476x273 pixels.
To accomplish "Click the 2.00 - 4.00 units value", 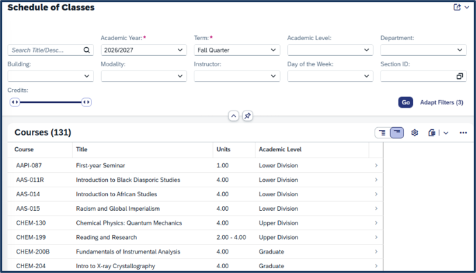I will 231,237.
